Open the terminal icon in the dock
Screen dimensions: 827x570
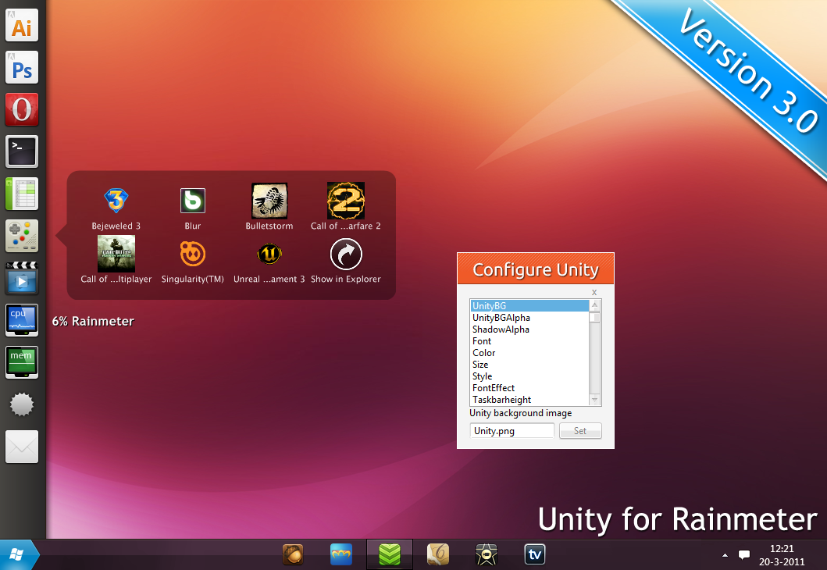coord(21,151)
